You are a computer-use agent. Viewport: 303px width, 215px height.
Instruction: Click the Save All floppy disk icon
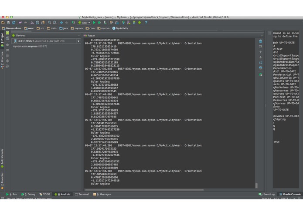(8, 23)
